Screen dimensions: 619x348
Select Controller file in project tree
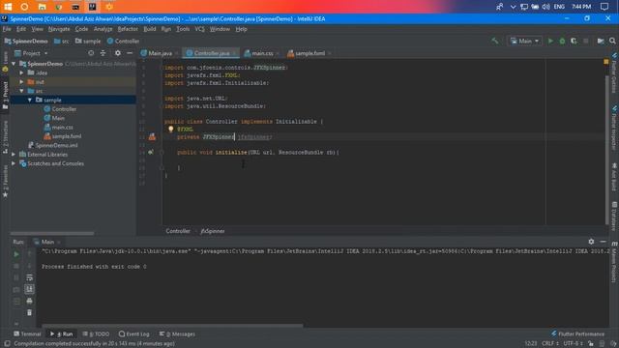pos(60,109)
